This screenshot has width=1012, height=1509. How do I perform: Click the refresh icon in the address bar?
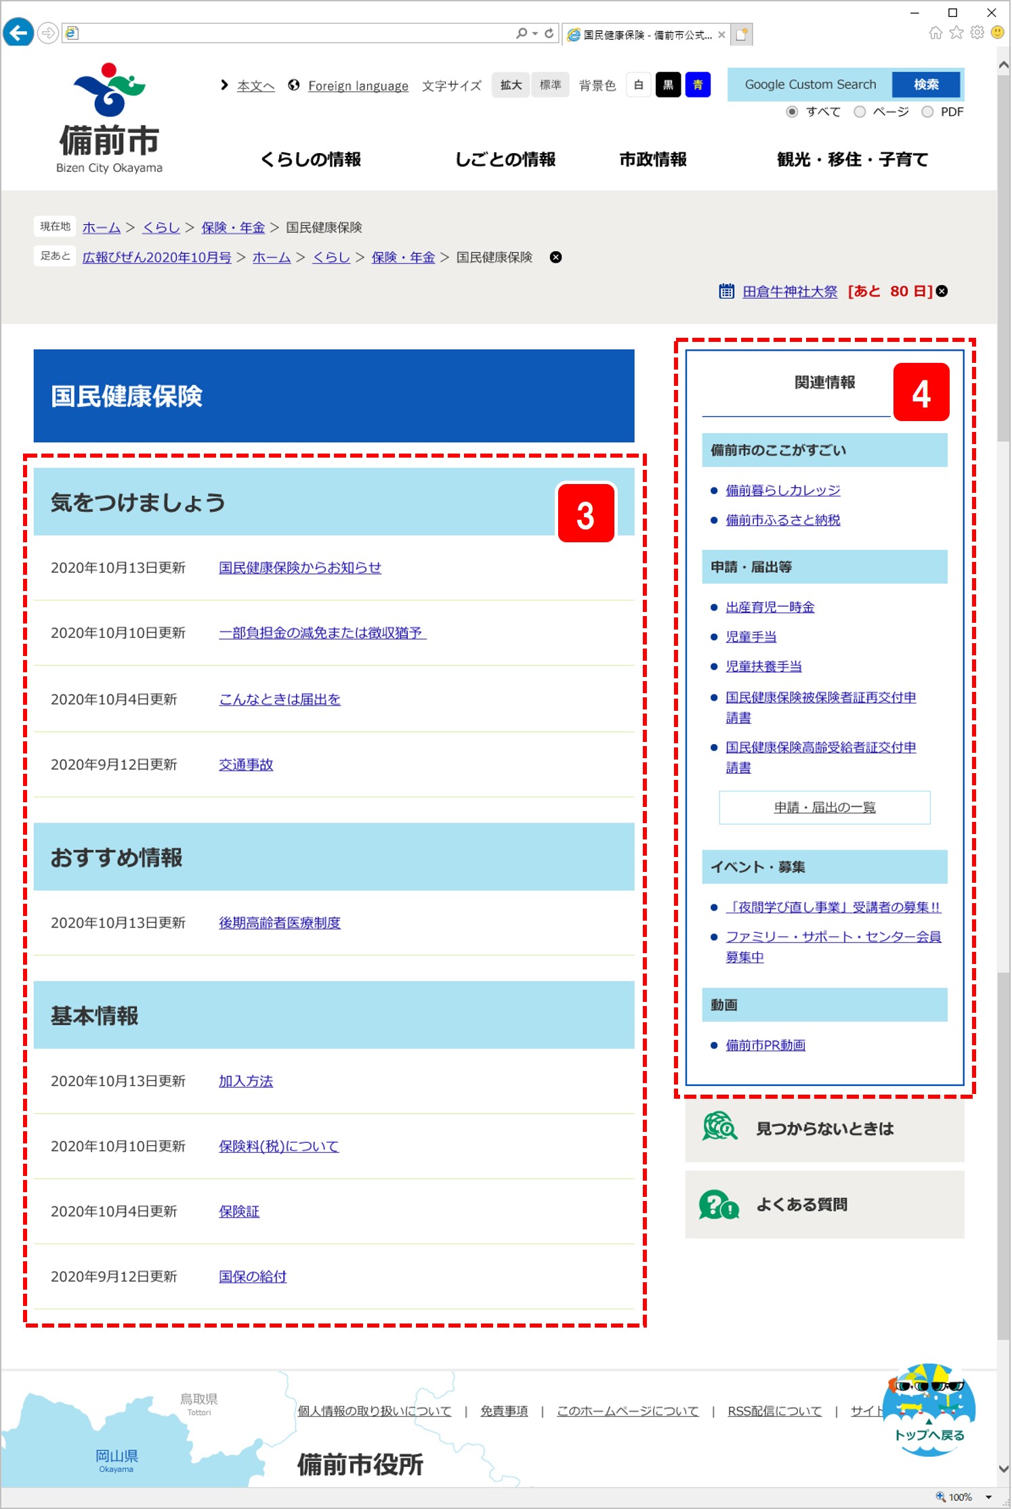(549, 32)
